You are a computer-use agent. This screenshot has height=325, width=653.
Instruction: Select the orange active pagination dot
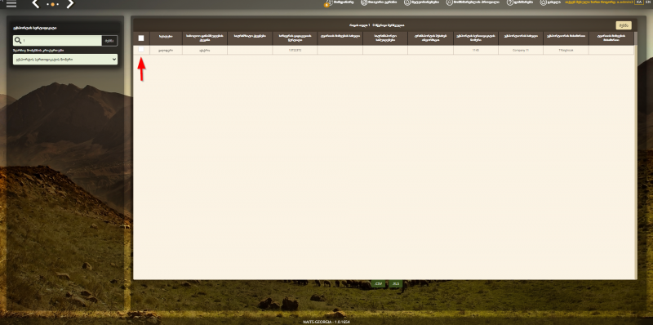(53, 4)
